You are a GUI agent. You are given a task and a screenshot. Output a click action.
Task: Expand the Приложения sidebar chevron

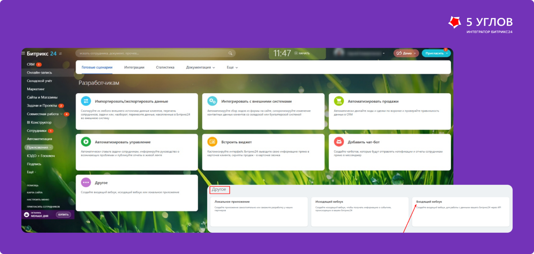[x=51, y=147]
